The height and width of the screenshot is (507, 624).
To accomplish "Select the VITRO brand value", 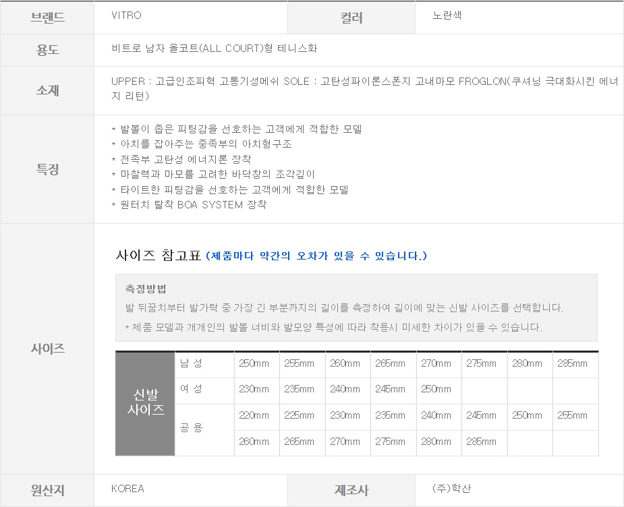I will pyautogui.click(x=126, y=16).
